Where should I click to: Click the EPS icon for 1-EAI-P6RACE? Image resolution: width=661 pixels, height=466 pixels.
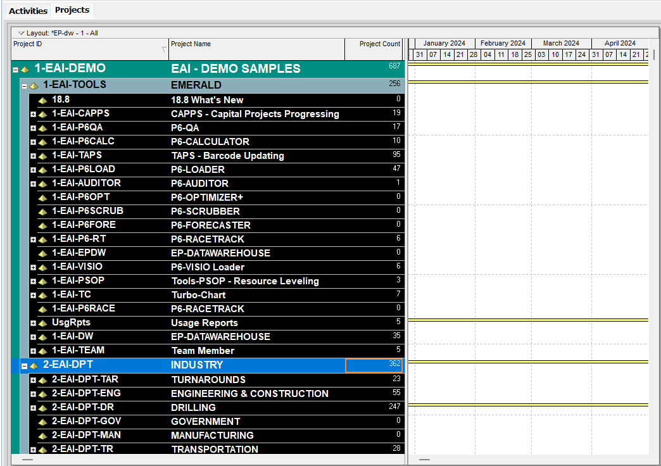tap(42, 309)
